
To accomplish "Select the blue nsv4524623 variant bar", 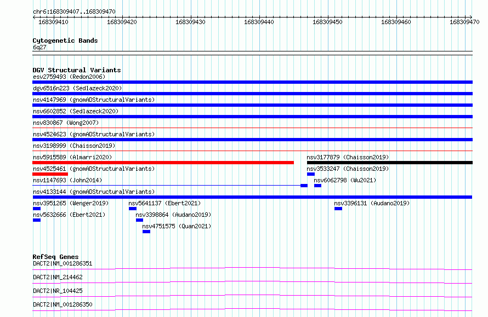I will tap(252, 140).
